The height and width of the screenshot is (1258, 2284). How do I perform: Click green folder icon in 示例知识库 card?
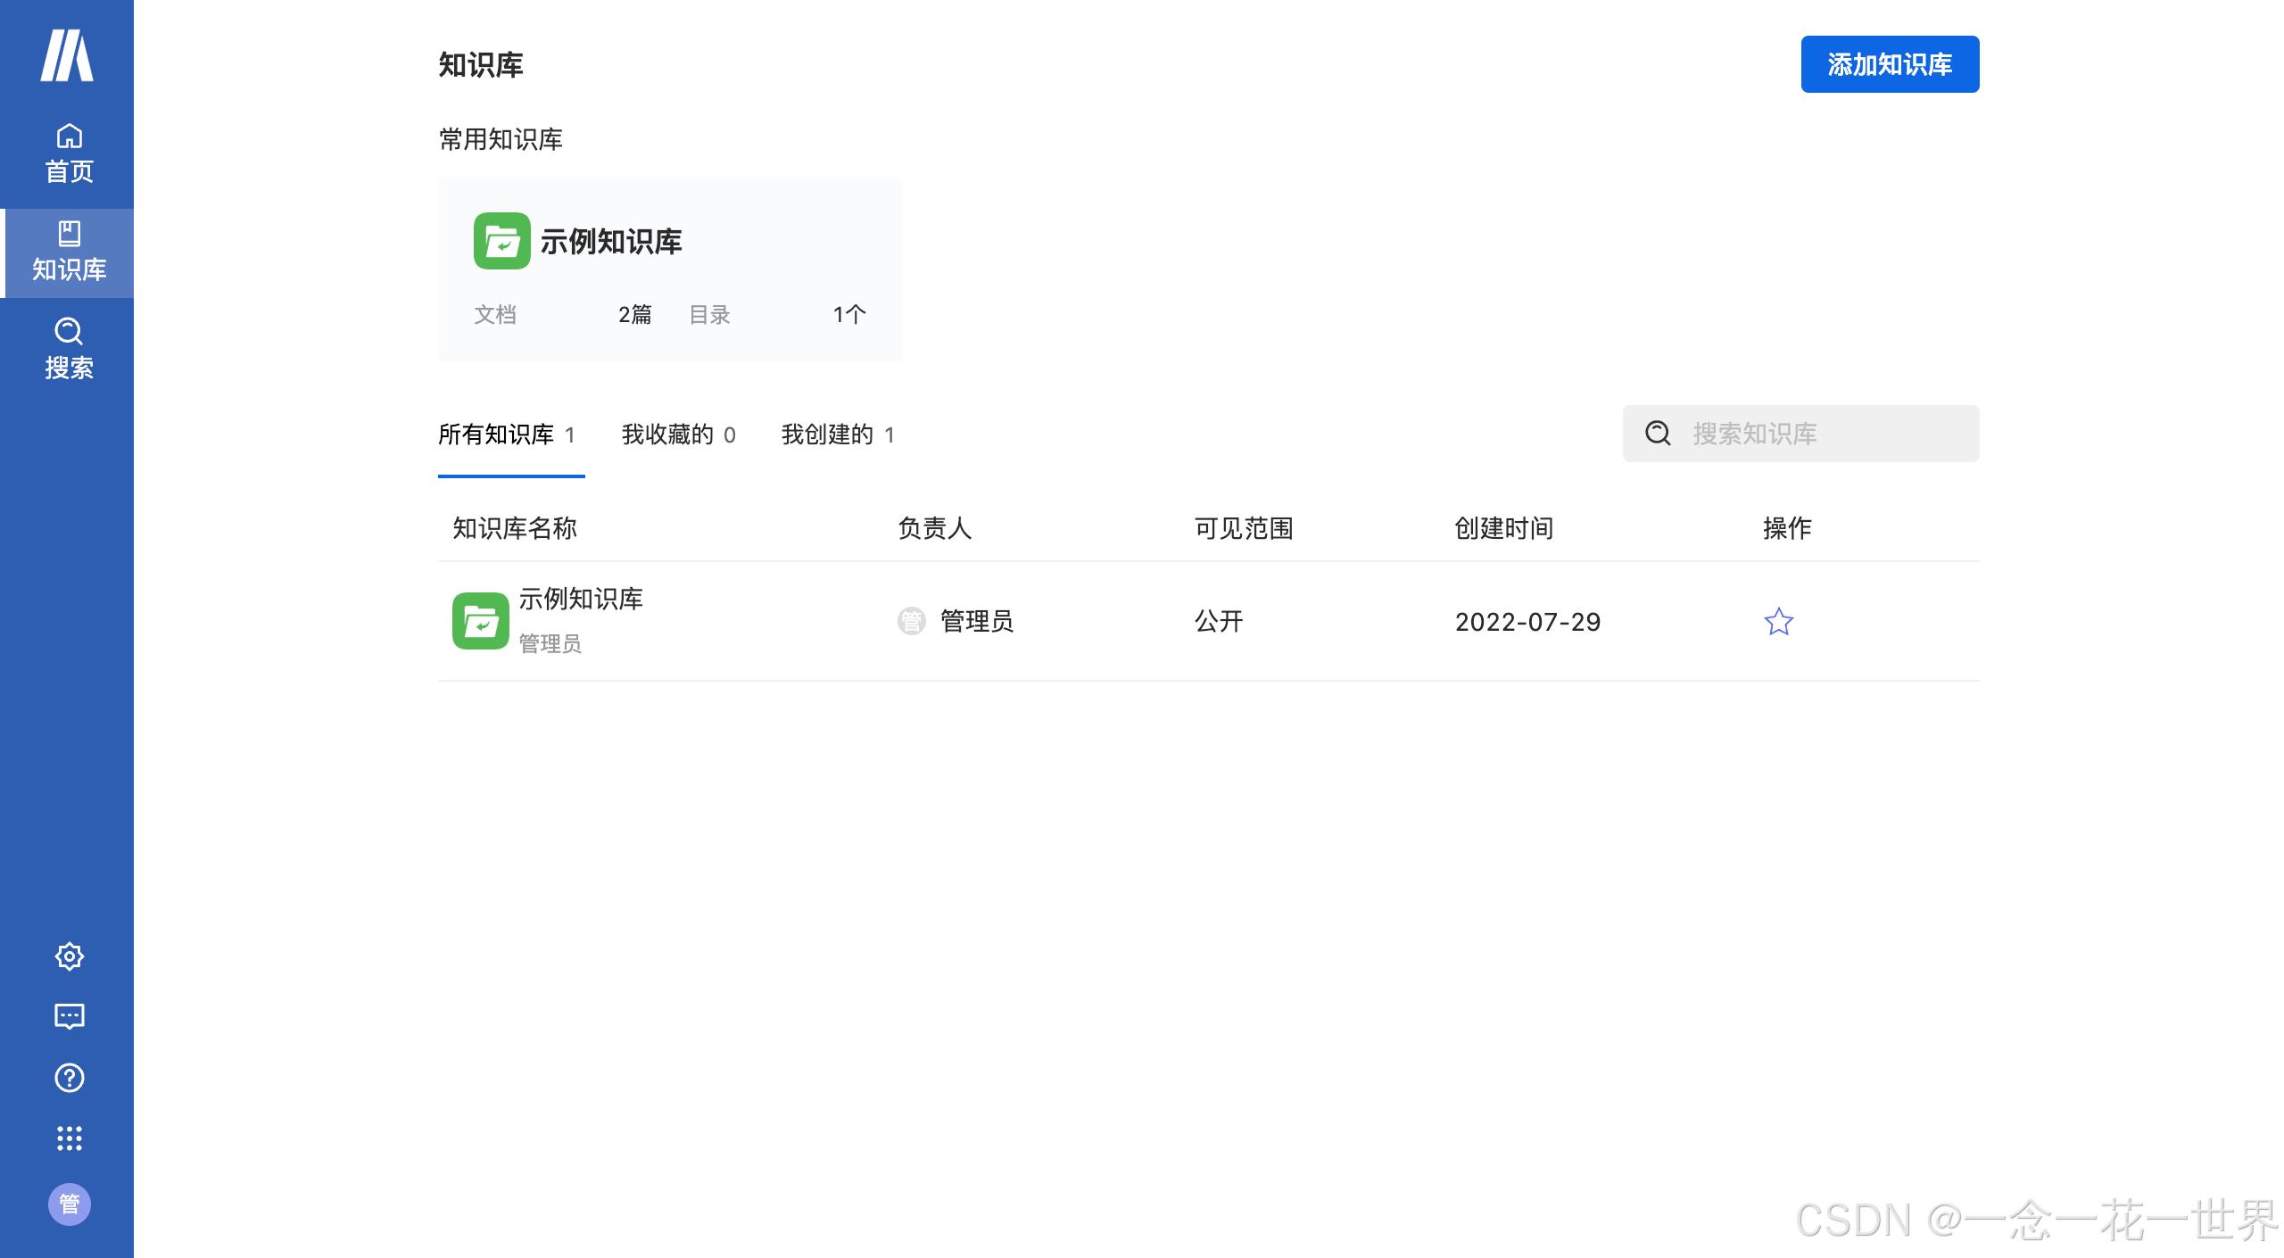(502, 241)
